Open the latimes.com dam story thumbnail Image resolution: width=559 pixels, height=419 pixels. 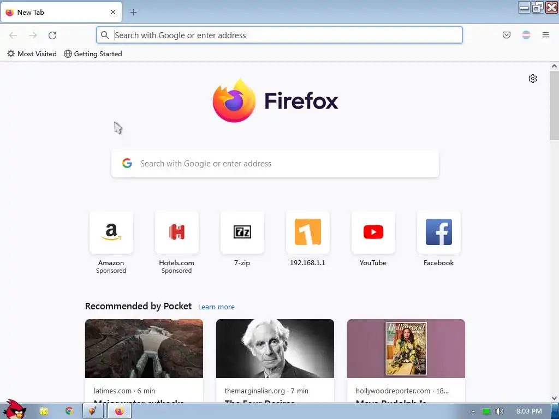(x=144, y=349)
